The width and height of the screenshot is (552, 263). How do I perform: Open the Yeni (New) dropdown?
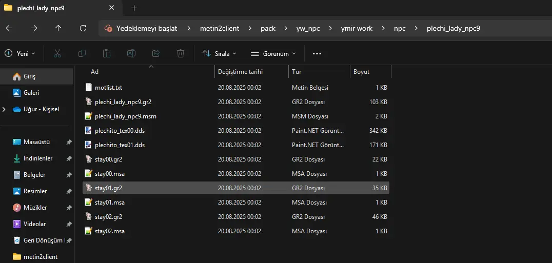tap(20, 53)
